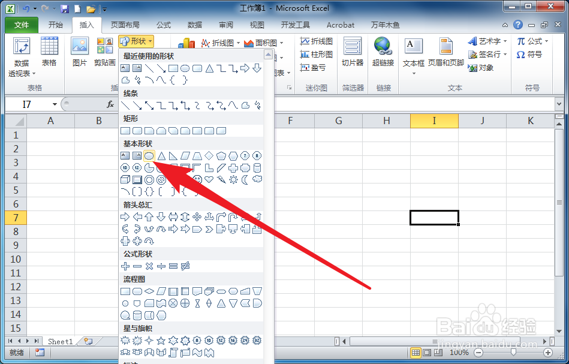Pick the Heart shape in 基本形状

coord(209,179)
